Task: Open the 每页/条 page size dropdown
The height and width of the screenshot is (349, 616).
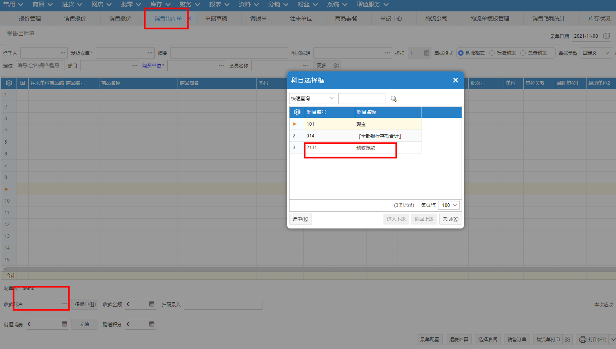Action: pos(449,205)
